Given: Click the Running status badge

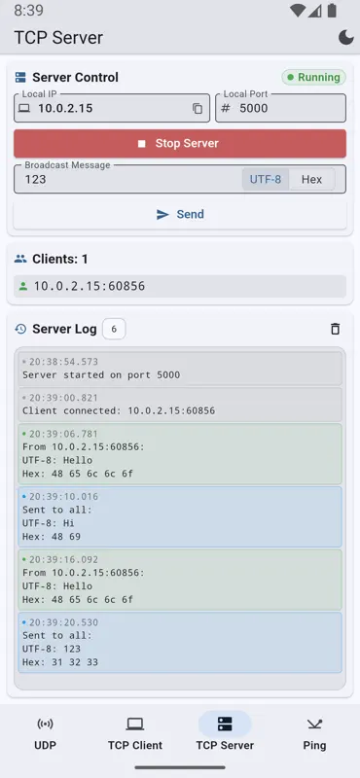Looking at the screenshot, I should point(314,78).
